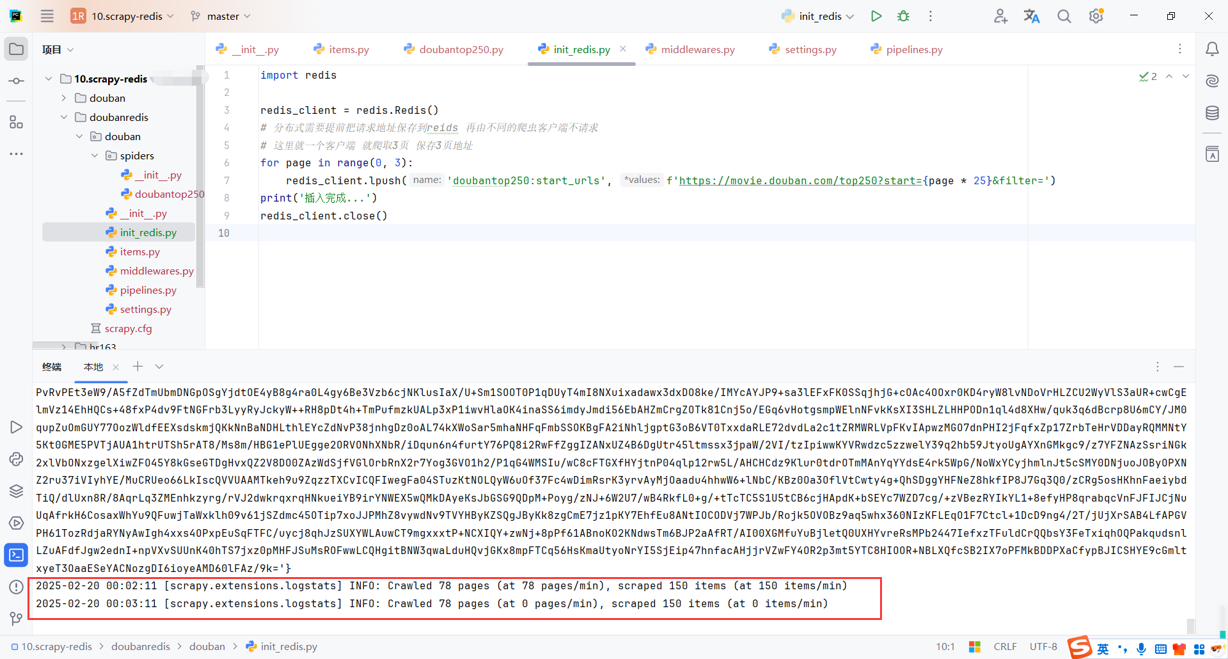Collapse the spiders folder in project tree

coord(94,155)
